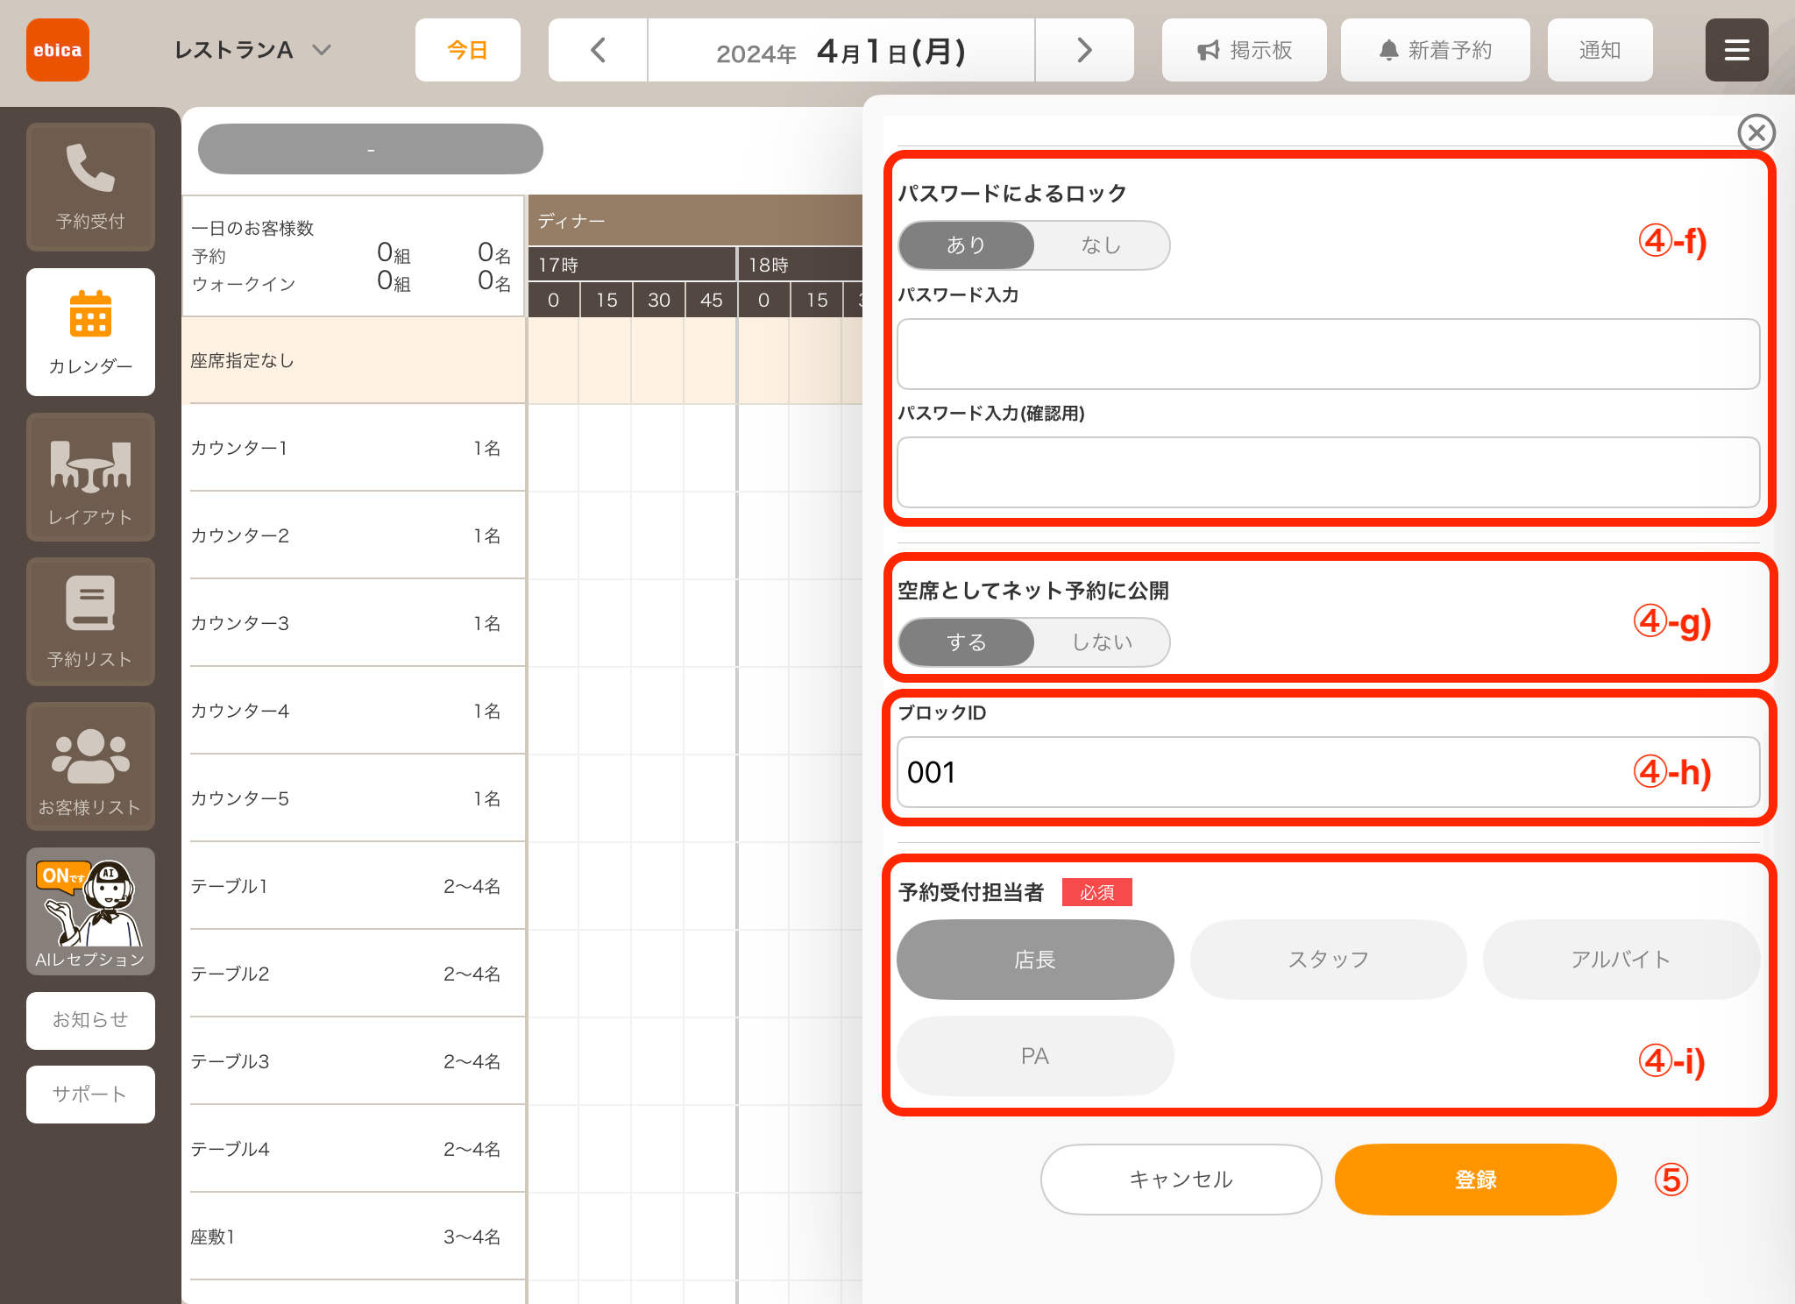Select the 18時 hour header
Screen dimensions: 1795x1304
[x=800, y=265]
